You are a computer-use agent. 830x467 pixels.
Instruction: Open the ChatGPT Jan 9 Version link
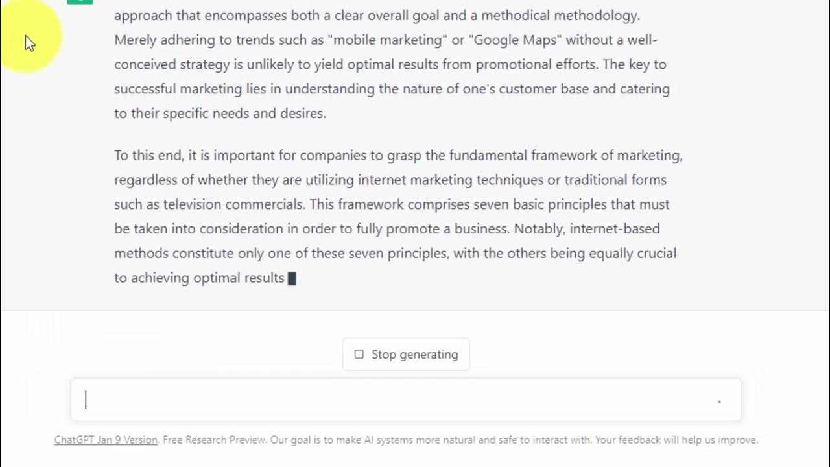[x=106, y=440]
